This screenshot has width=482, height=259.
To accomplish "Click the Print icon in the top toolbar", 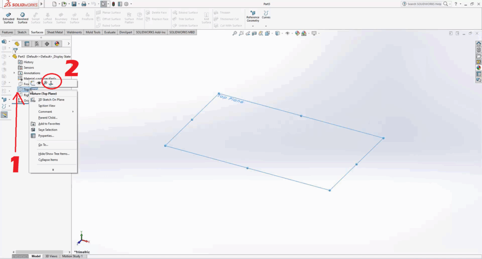I will pyautogui.click(x=84, y=4).
